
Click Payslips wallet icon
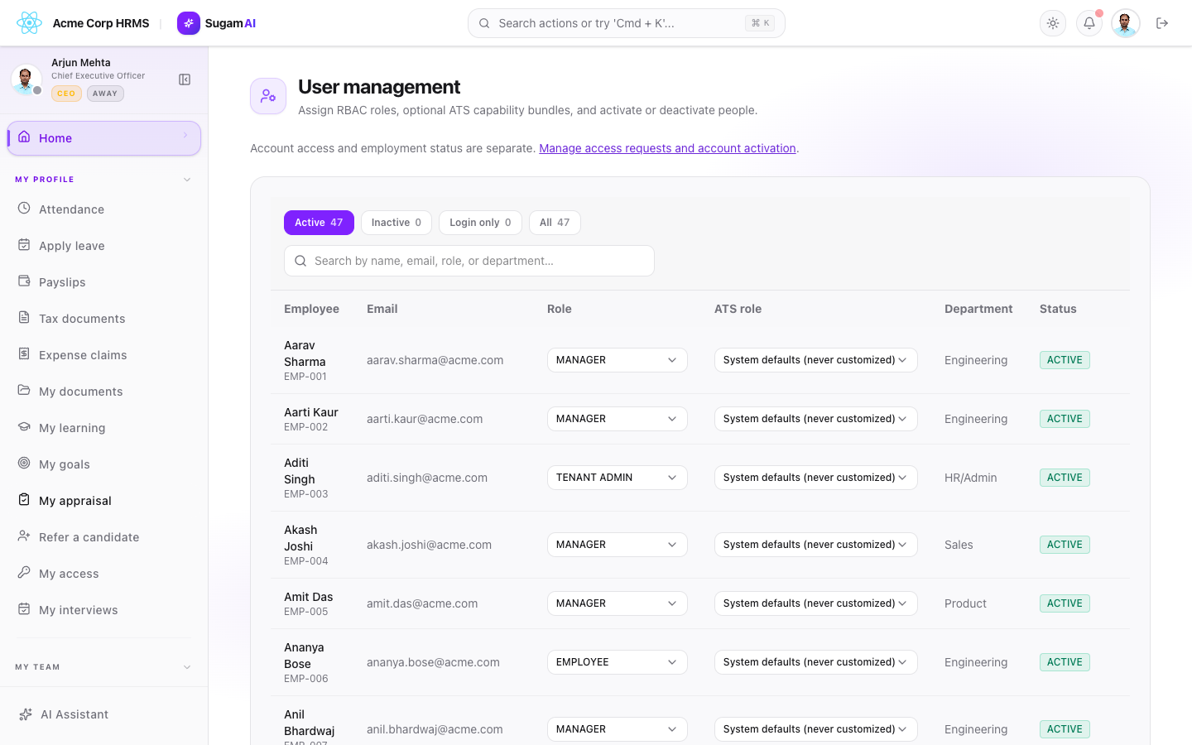point(24,281)
